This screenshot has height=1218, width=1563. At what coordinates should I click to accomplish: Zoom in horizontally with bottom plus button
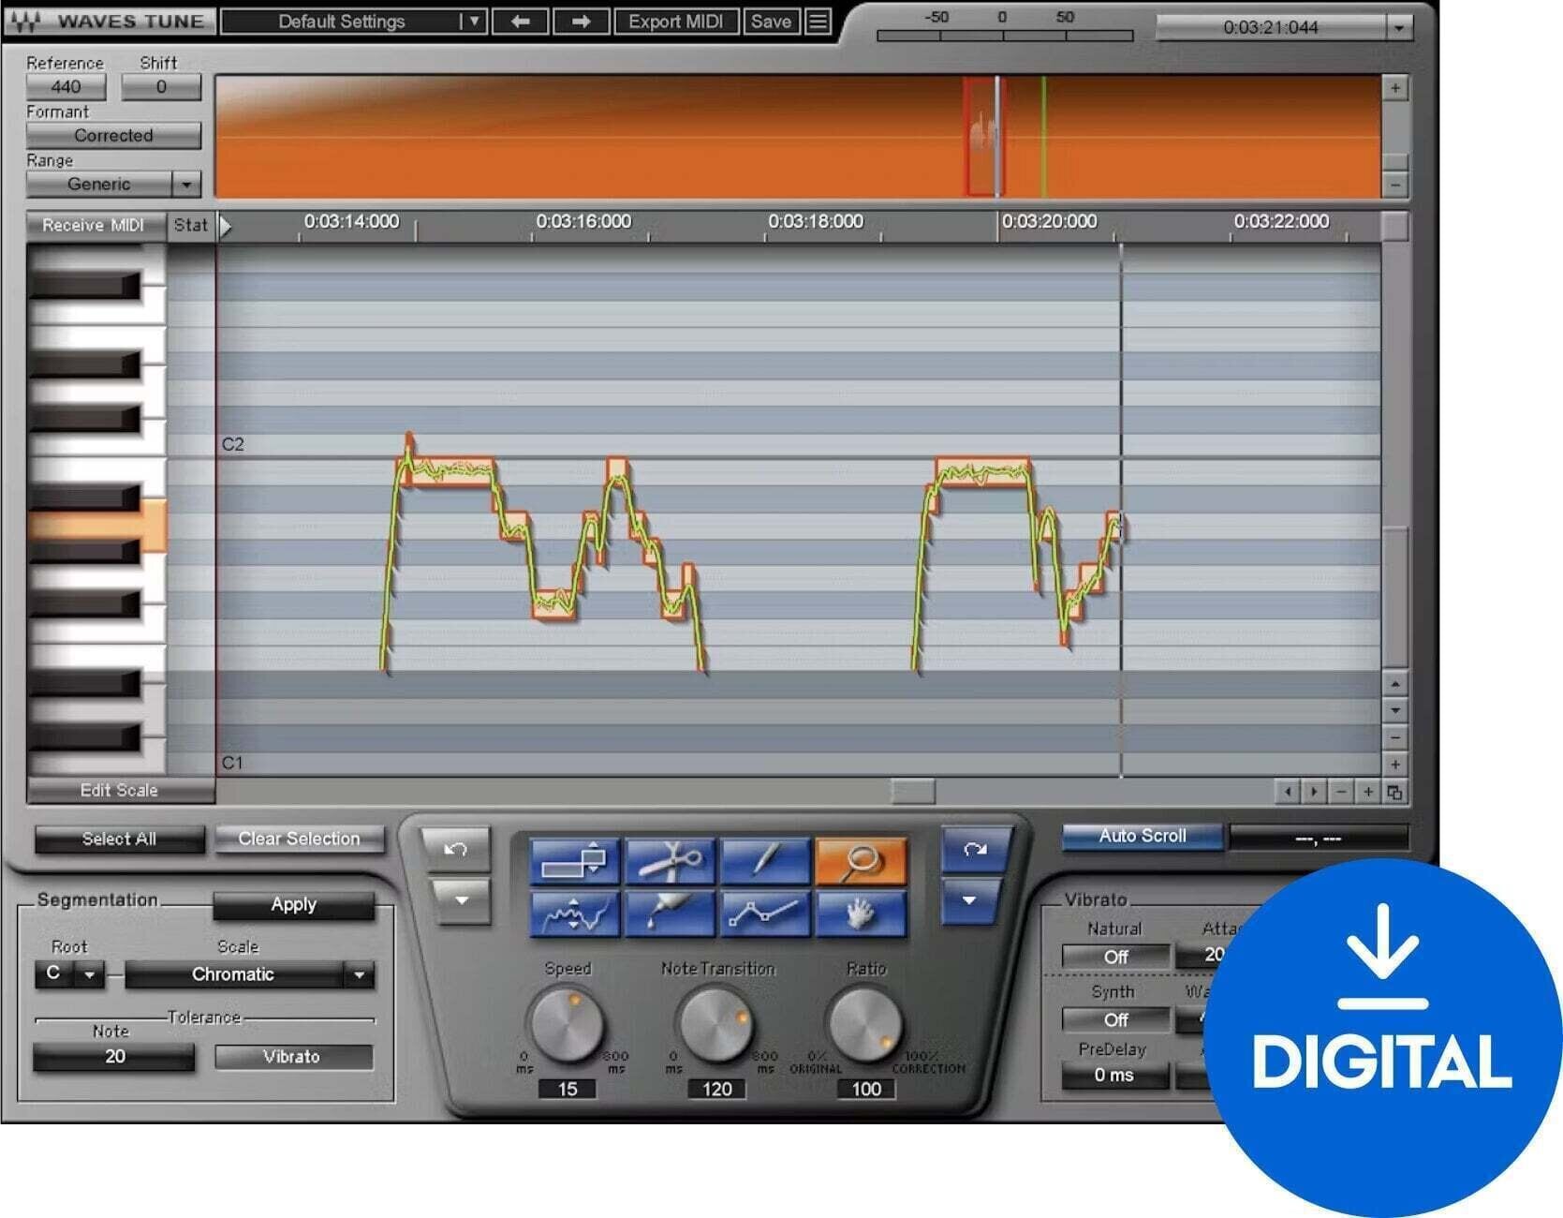1367,793
